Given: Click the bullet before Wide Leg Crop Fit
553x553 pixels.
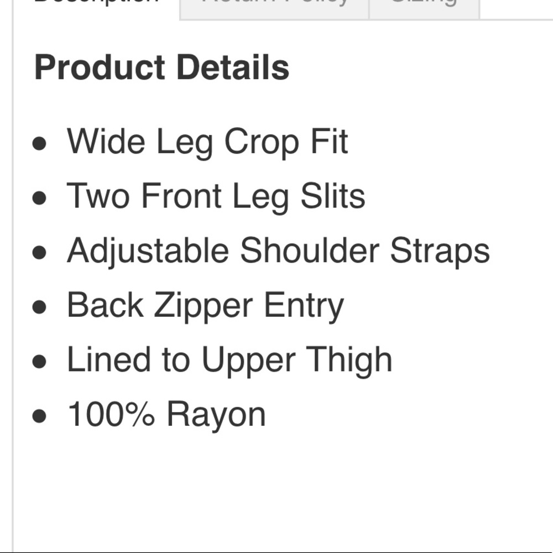Looking at the screenshot, I should (x=39, y=144).
